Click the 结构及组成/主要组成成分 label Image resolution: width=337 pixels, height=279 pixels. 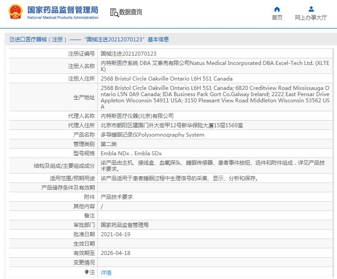[64, 166]
